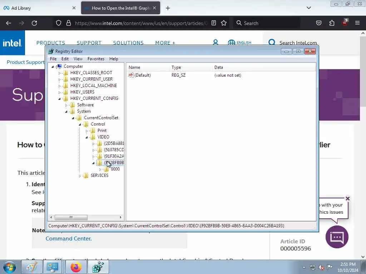Open the File menu in Registry Editor
Screen dimensions: 366x274
pyautogui.click(x=53, y=59)
